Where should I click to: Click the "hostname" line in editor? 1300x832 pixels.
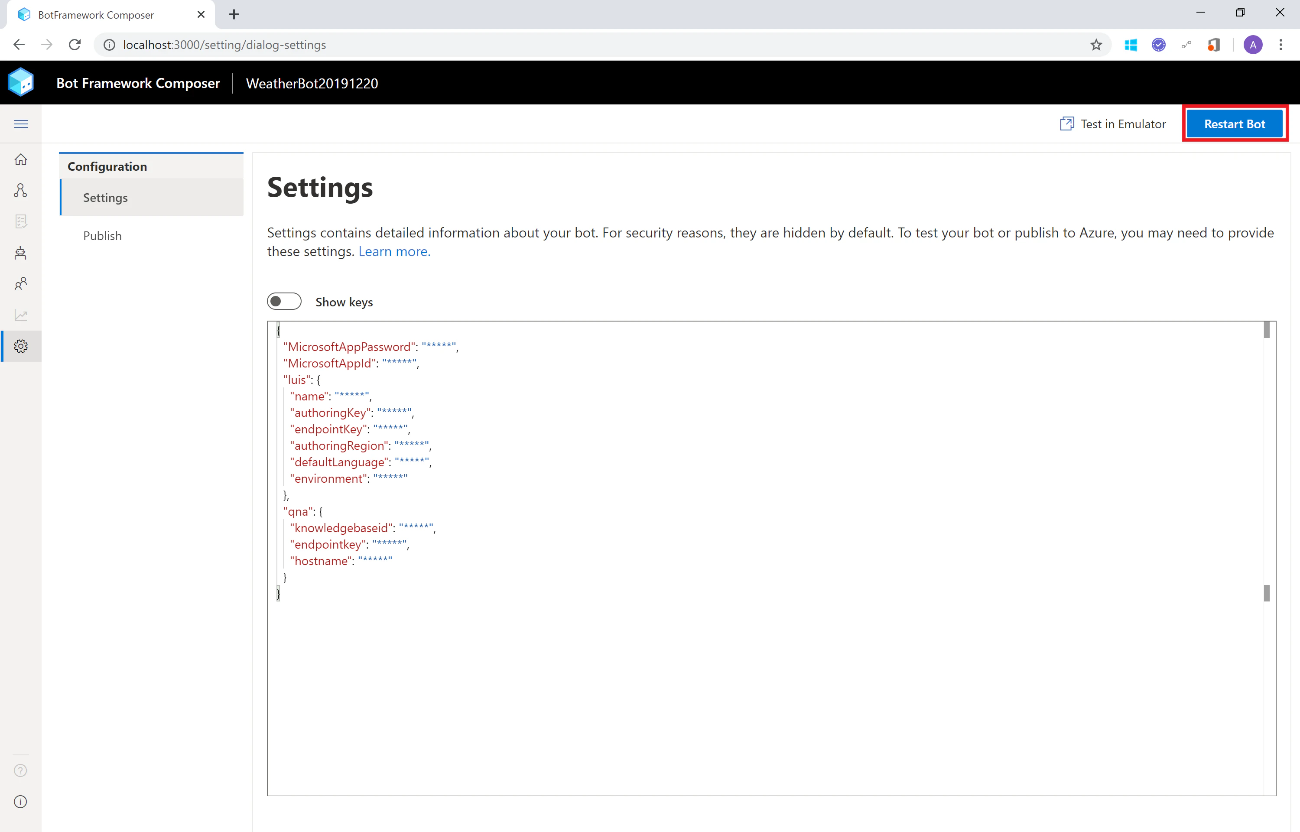pos(341,561)
